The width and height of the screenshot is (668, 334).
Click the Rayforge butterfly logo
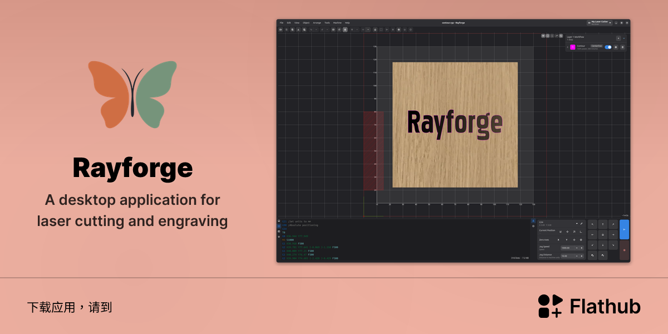point(132,94)
